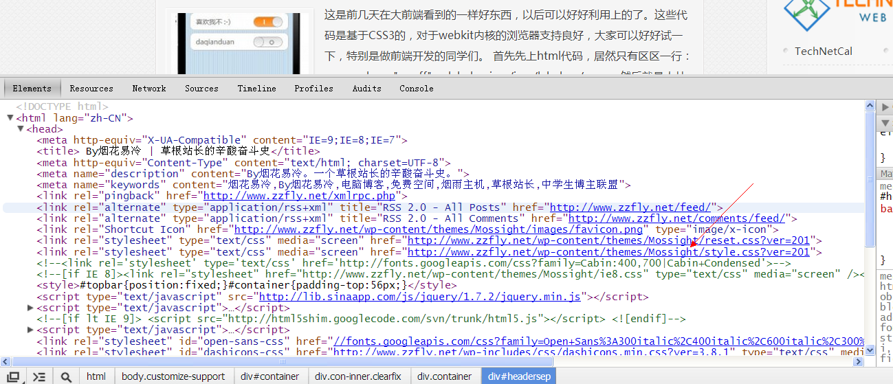Click the Elements panel vertical scrollbar thumb
The height and width of the screenshot is (384, 893).
point(870,181)
